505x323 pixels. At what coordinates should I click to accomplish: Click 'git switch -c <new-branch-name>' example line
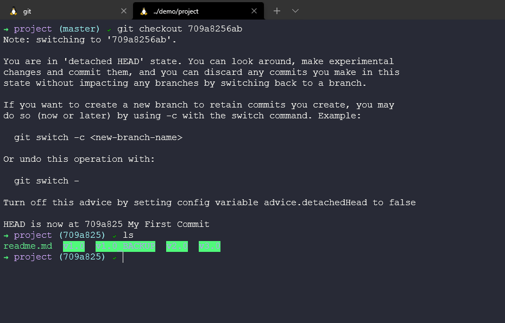click(x=98, y=137)
